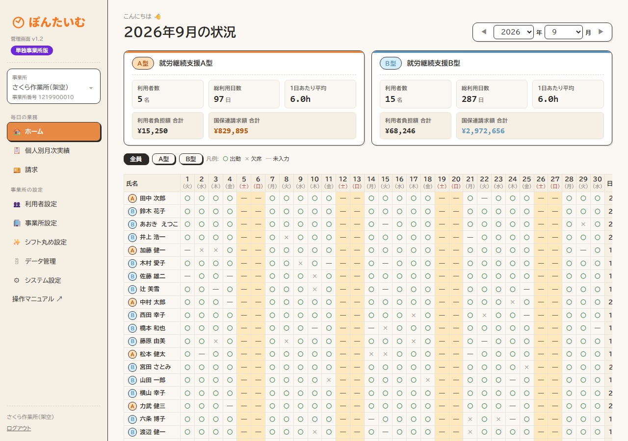Click the B badge next to 鈴木 花子

[x=132, y=212]
